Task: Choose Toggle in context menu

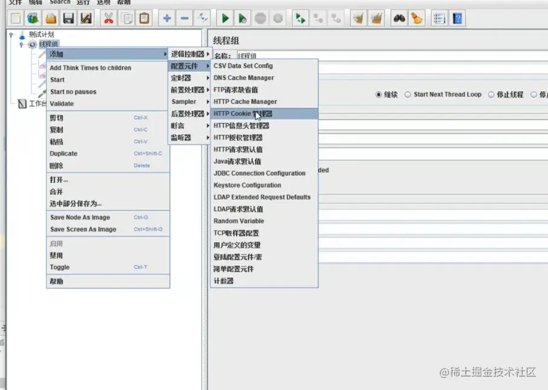Action: [x=108, y=267]
